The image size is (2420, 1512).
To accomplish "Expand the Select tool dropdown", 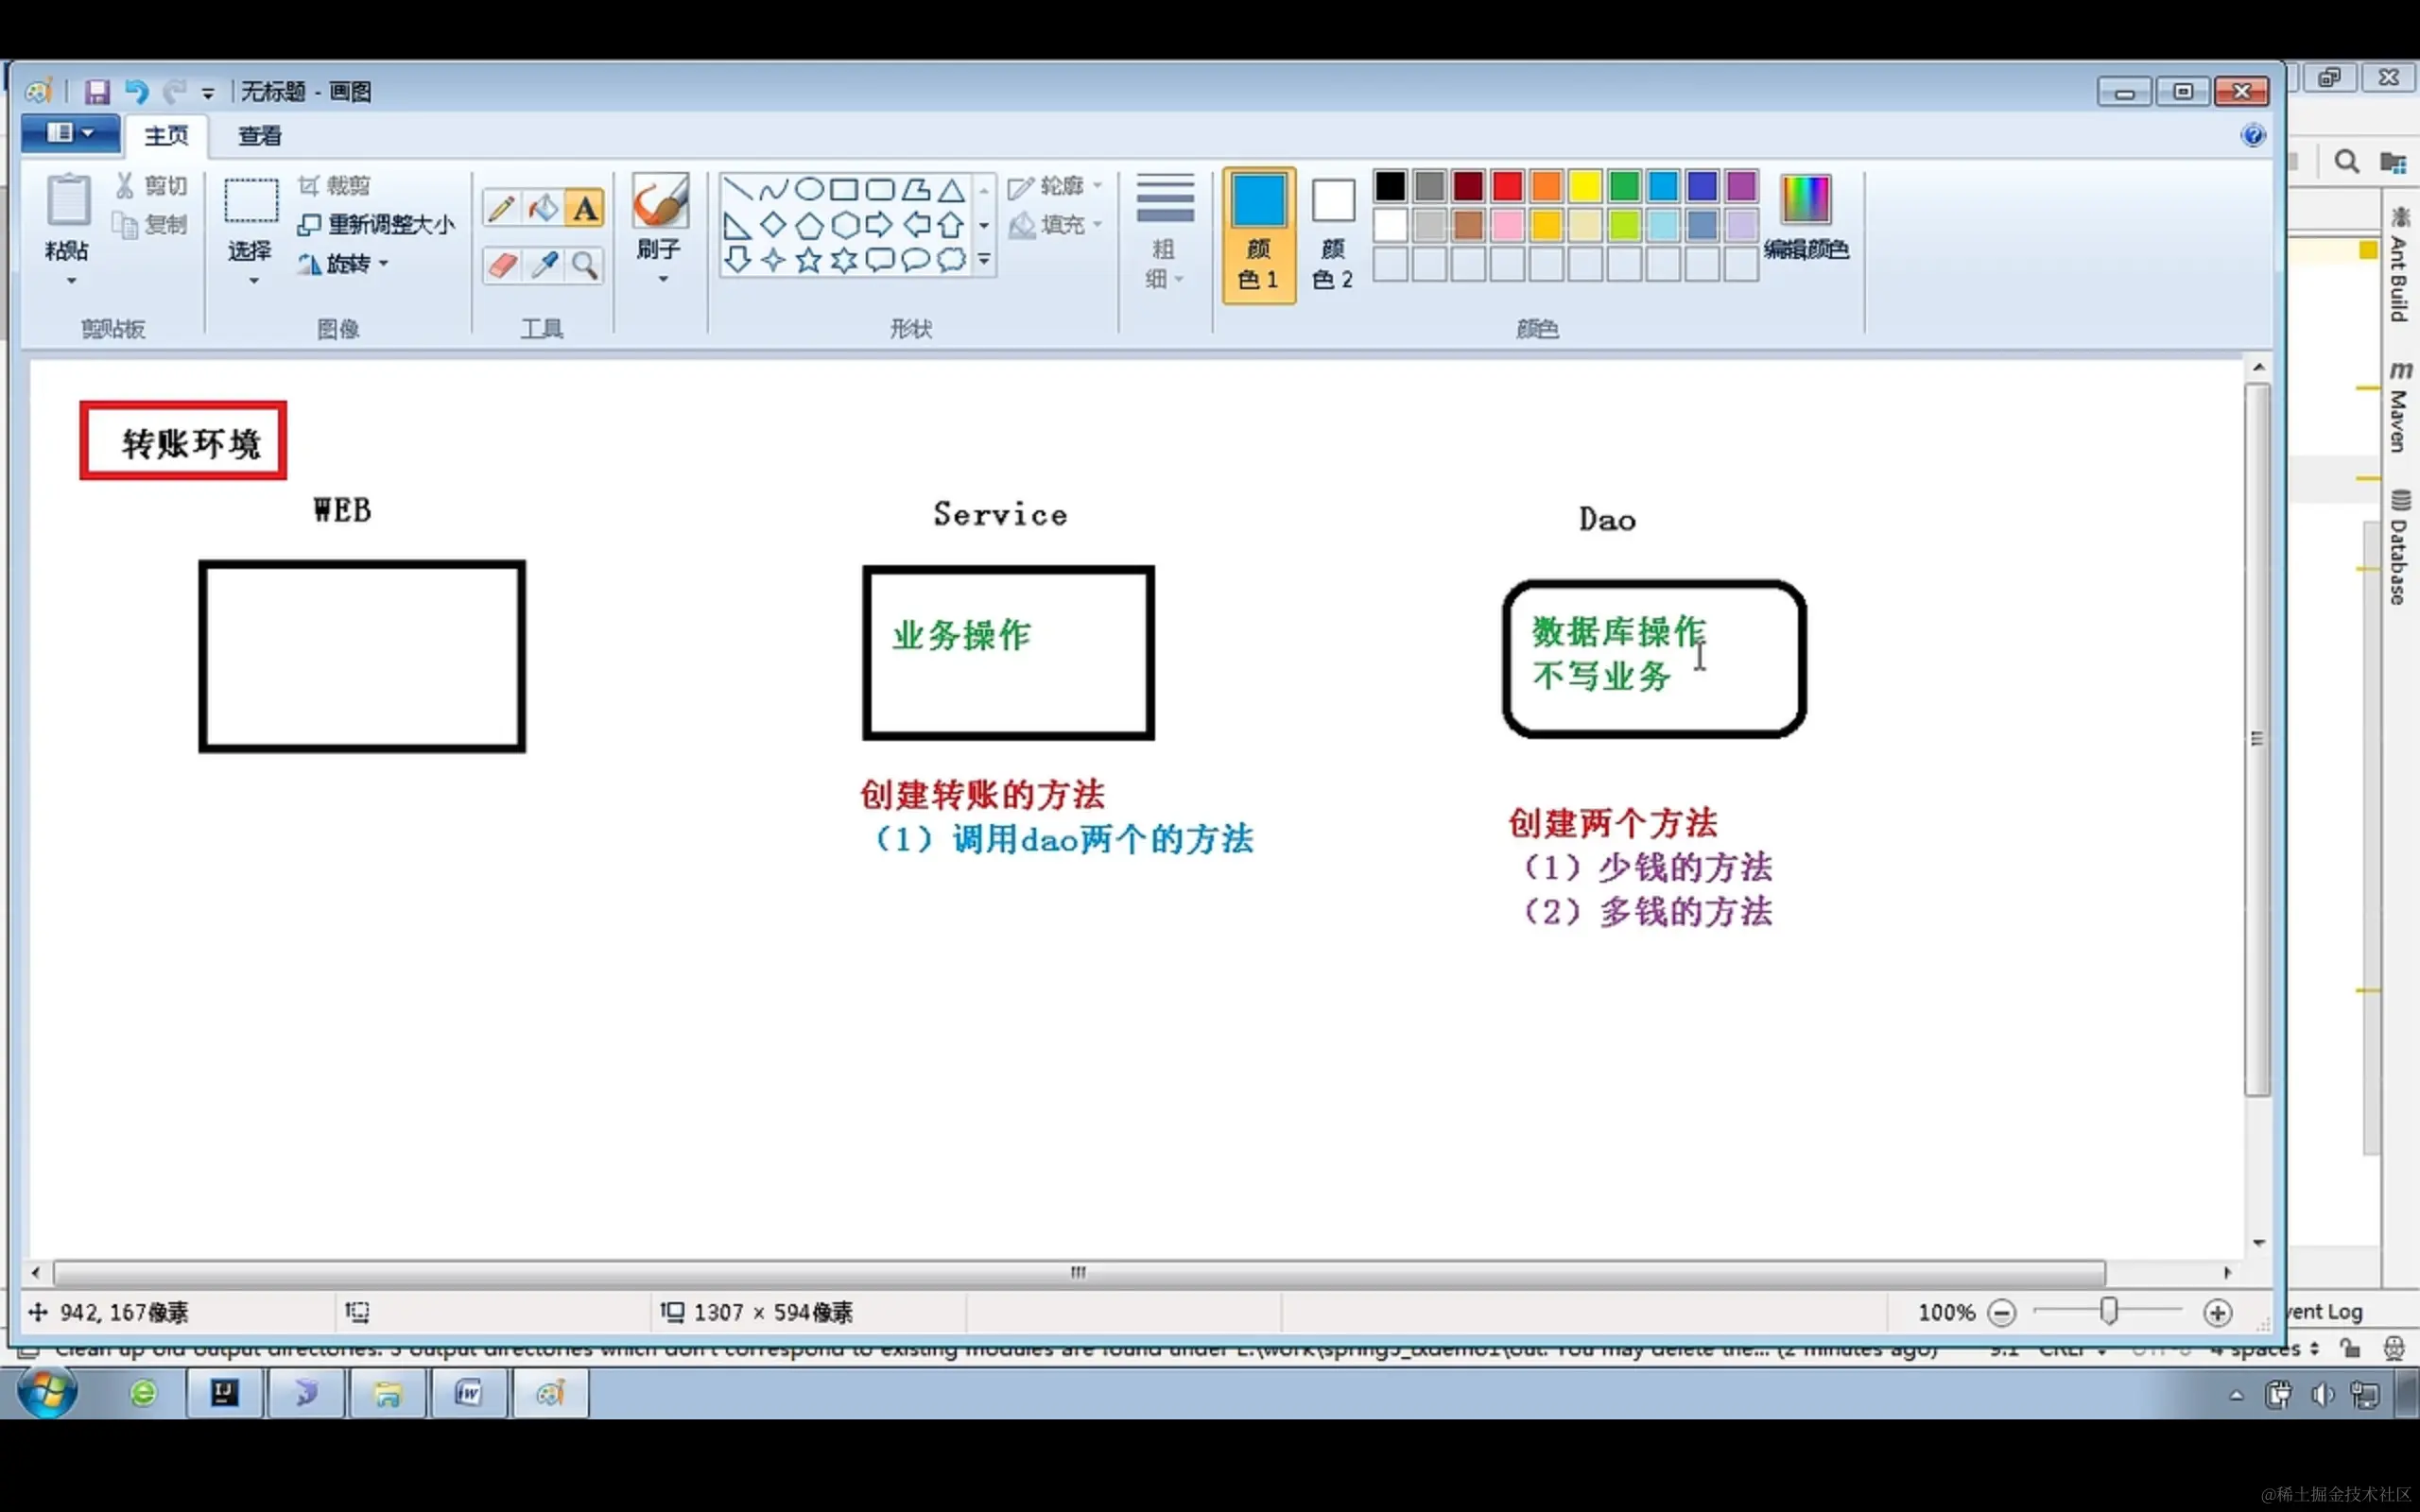I will [253, 281].
